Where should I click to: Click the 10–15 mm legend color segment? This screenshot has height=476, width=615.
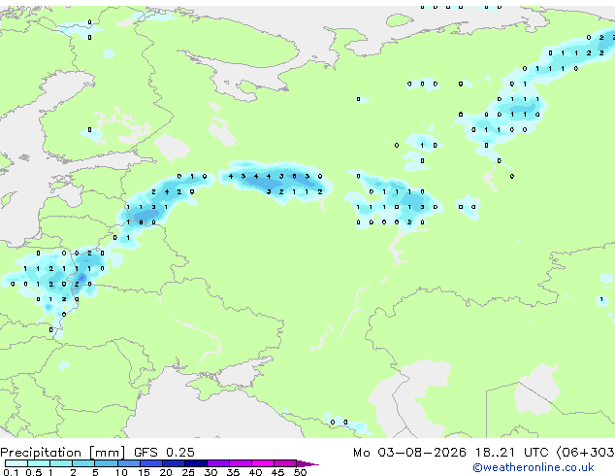coord(128,463)
